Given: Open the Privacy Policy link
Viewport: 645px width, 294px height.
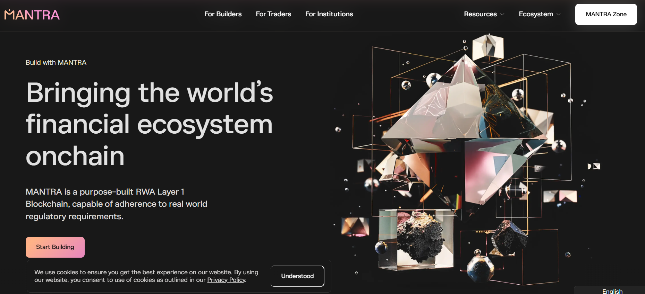Looking at the screenshot, I should coord(226,280).
